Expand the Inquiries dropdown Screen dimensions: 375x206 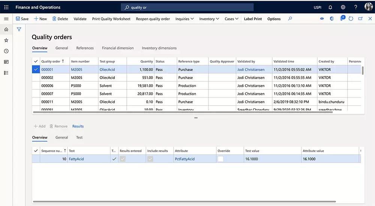[184, 19]
